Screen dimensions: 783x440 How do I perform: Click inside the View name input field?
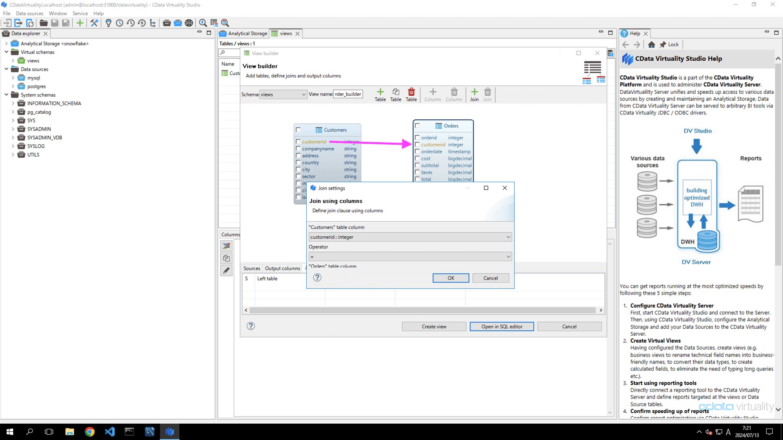348,94
